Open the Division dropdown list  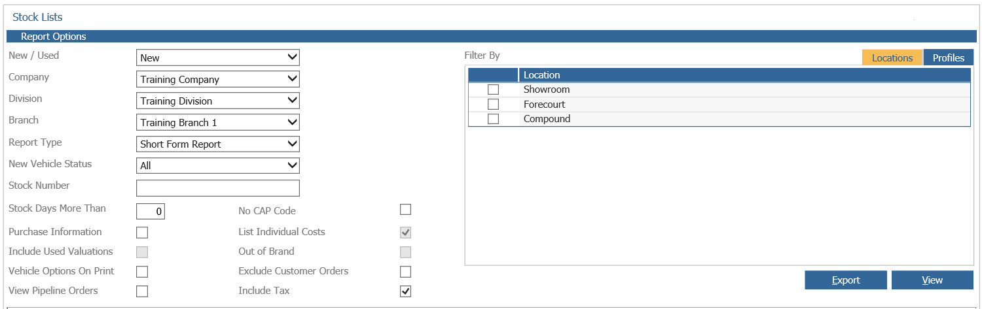coord(218,101)
